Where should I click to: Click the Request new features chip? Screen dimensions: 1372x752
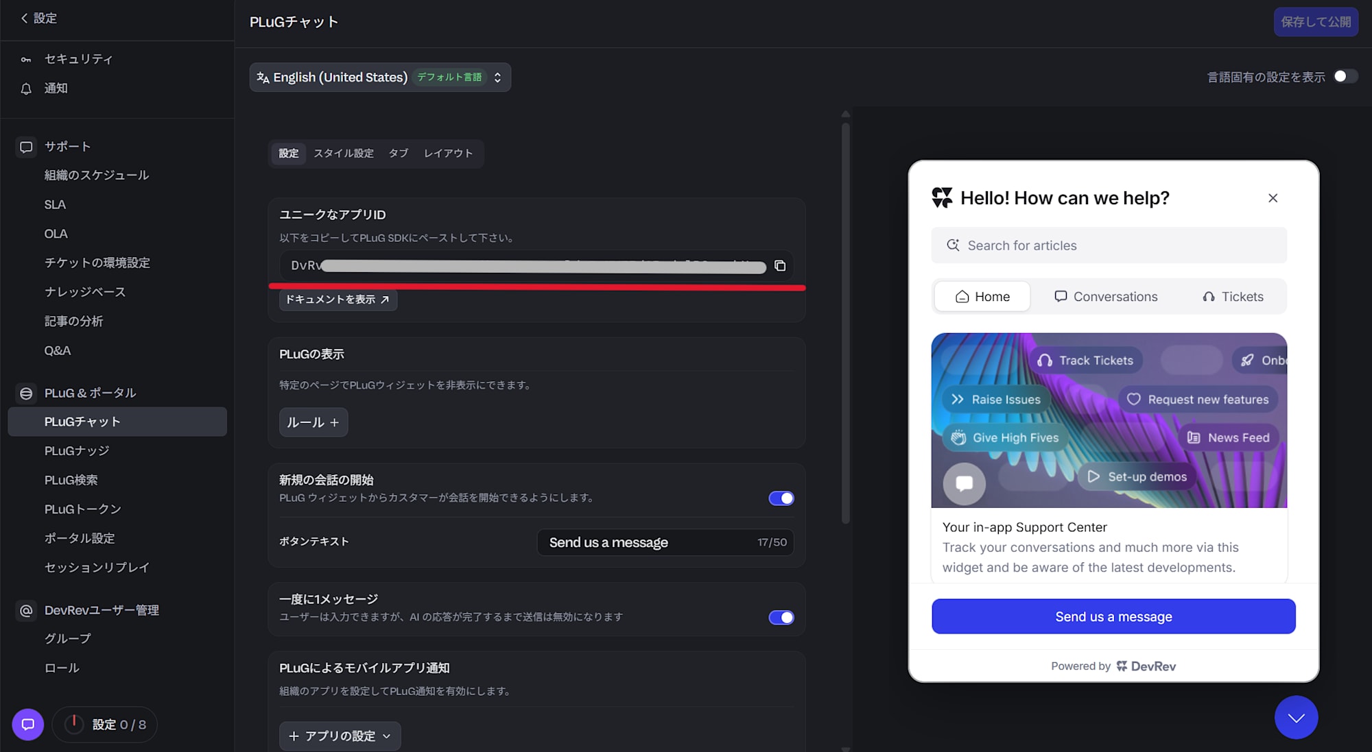(x=1198, y=400)
